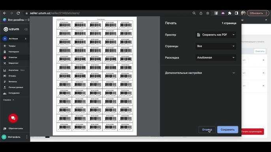This screenshot has height=152, width=271.
Task: Click the Facebook extension icon
Action: [216, 13]
